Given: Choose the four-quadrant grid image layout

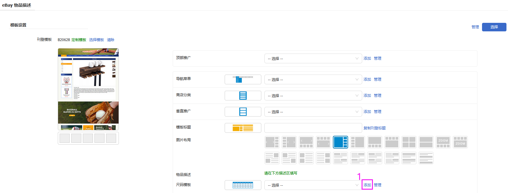Looking at the screenshot, I should pos(409,142).
